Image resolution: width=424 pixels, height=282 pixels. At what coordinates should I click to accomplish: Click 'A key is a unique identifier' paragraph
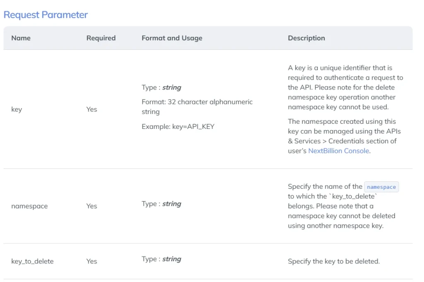point(346,87)
